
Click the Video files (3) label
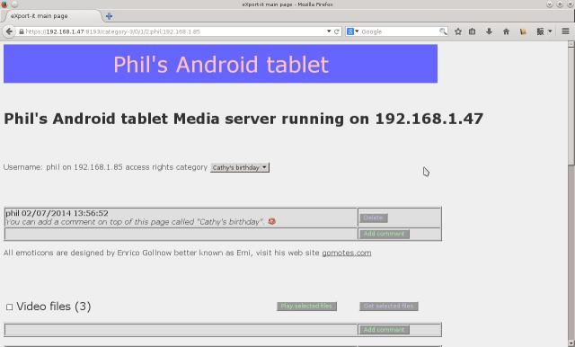click(x=54, y=307)
